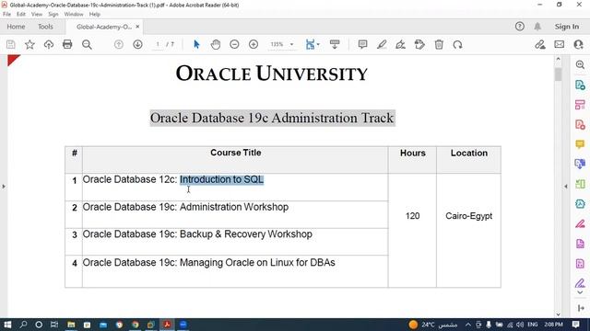
Task: Open Protect tool in right pane
Action: (580, 244)
